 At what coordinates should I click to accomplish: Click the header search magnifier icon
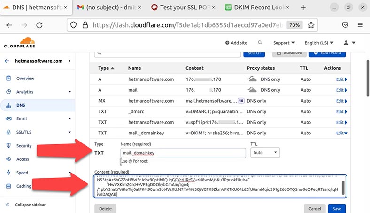(x=260, y=43)
